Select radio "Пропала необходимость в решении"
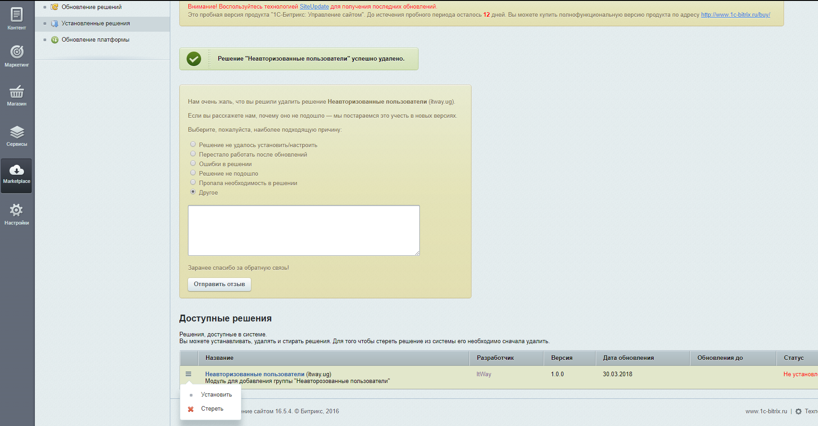Viewport: 818px width, 426px height. 193,182
